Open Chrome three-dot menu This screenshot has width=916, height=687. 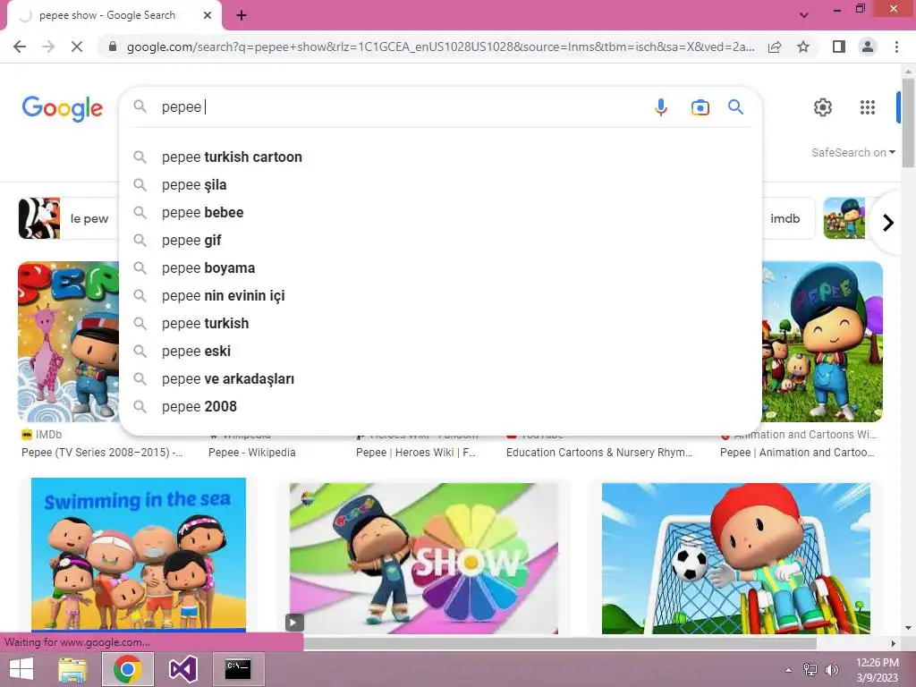[x=896, y=47]
